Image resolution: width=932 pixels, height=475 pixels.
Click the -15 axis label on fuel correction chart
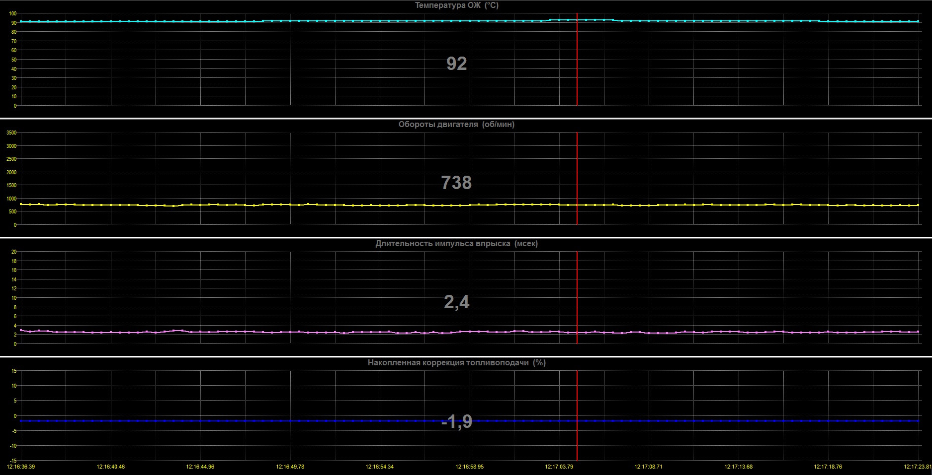[13, 461]
